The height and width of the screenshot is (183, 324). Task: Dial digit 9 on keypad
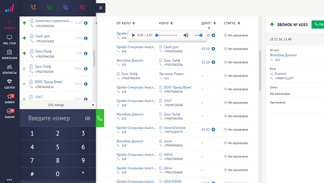coord(83,160)
